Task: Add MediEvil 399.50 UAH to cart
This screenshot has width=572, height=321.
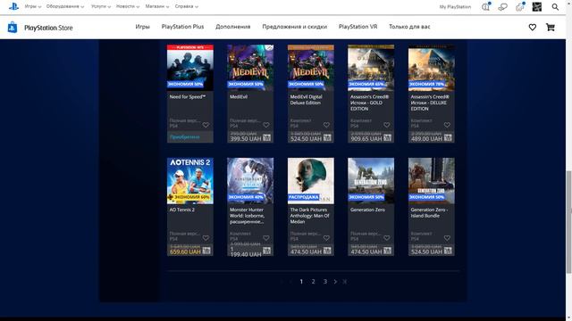Action: [x=266, y=138]
